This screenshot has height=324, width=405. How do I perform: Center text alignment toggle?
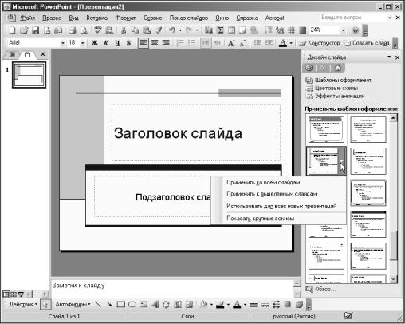click(x=155, y=43)
